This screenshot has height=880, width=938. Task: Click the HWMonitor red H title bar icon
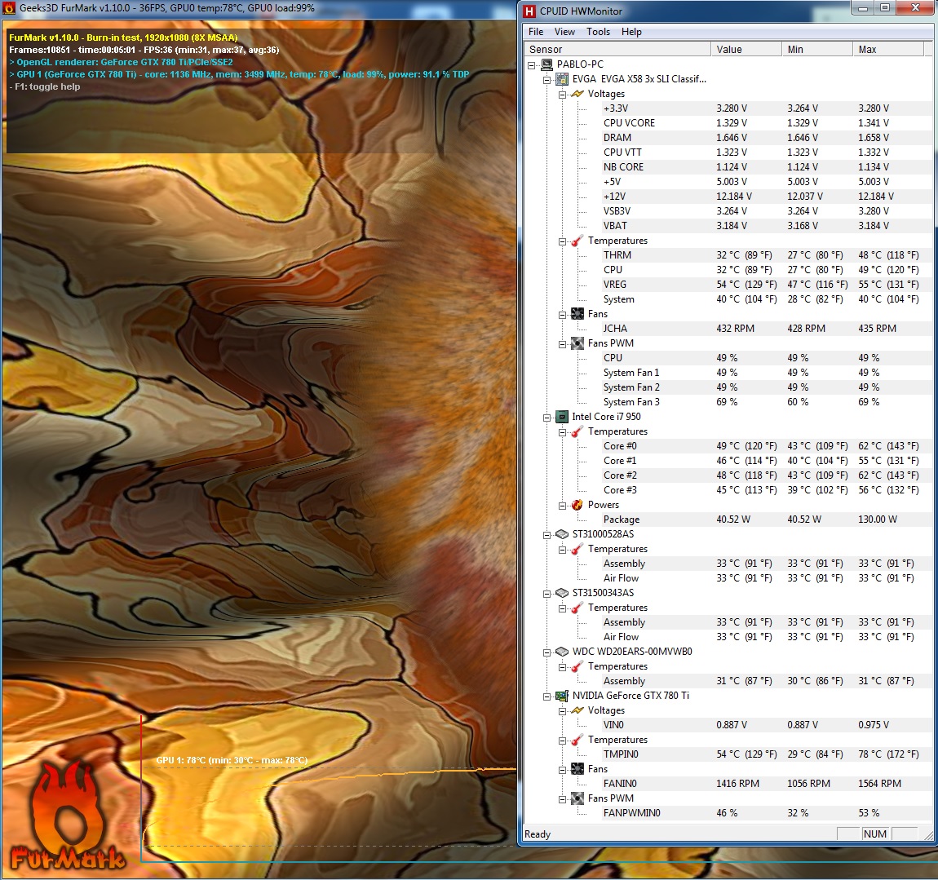coord(529,11)
